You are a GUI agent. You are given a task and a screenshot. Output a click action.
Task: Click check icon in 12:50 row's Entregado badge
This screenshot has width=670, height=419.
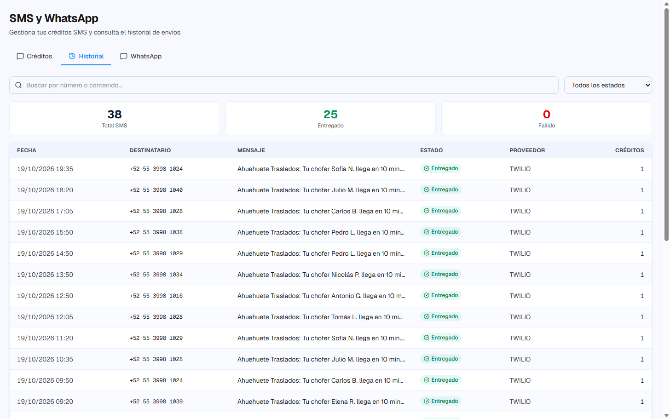coord(427,295)
